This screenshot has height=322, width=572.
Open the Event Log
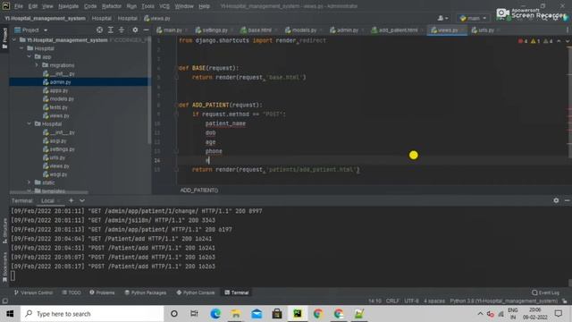tap(545, 292)
